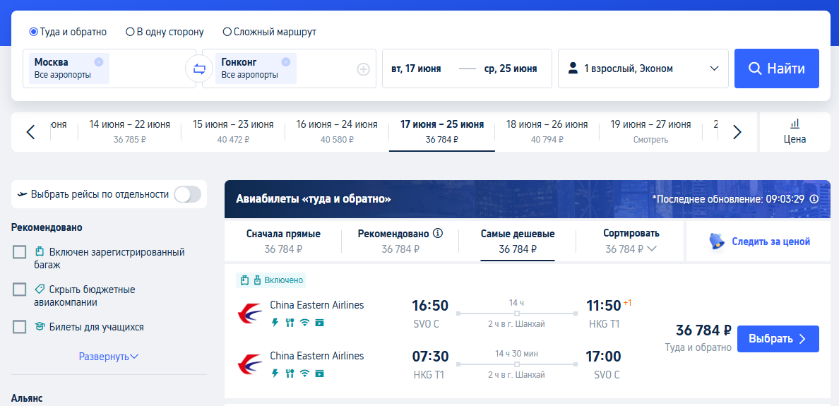Tick the Билеты для учащихся checkbox
This screenshot has width=839, height=406.
coord(19,327)
